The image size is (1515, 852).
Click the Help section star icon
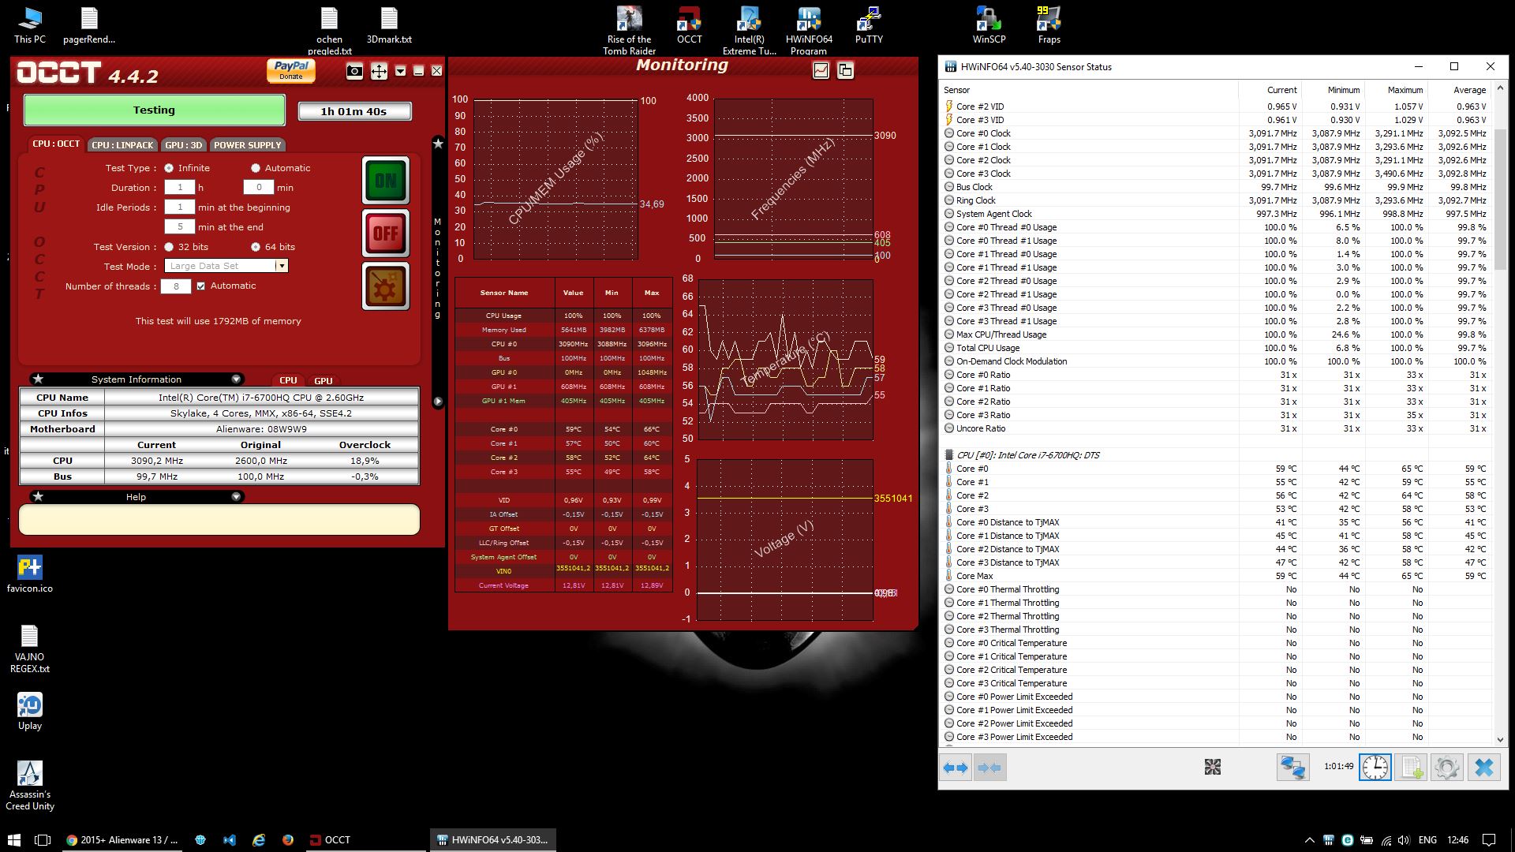tap(38, 497)
